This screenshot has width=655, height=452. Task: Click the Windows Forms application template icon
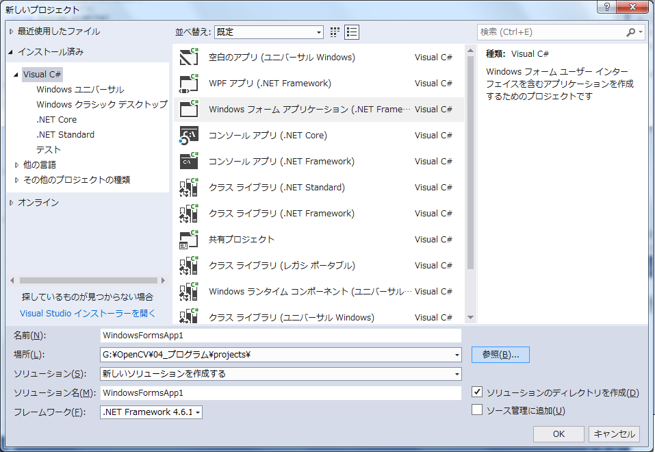tap(189, 109)
